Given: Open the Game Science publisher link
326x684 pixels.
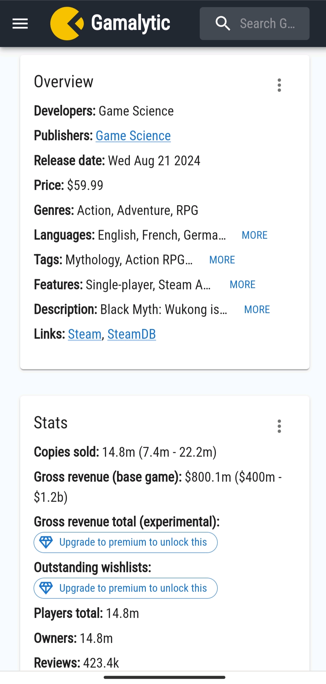Looking at the screenshot, I should coord(133,136).
